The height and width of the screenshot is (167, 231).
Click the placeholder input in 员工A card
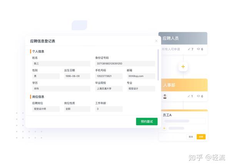tap(184, 121)
